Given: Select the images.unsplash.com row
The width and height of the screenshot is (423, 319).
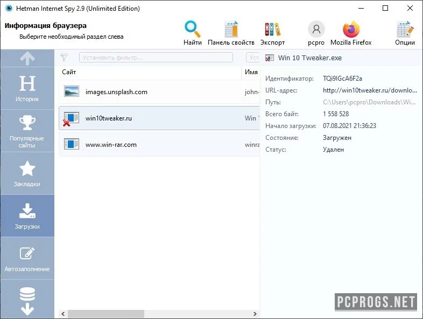Looking at the screenshot, I should point(159,92).
